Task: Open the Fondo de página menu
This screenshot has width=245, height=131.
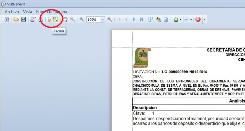Action: [x=52, y=12]
